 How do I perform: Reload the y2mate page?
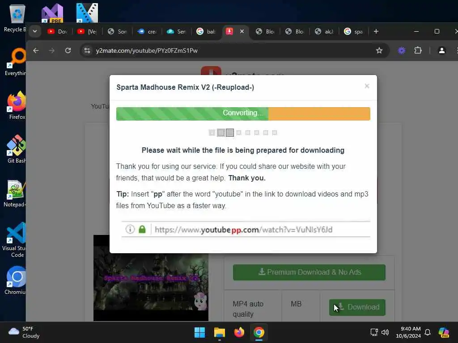coord(68,50)
